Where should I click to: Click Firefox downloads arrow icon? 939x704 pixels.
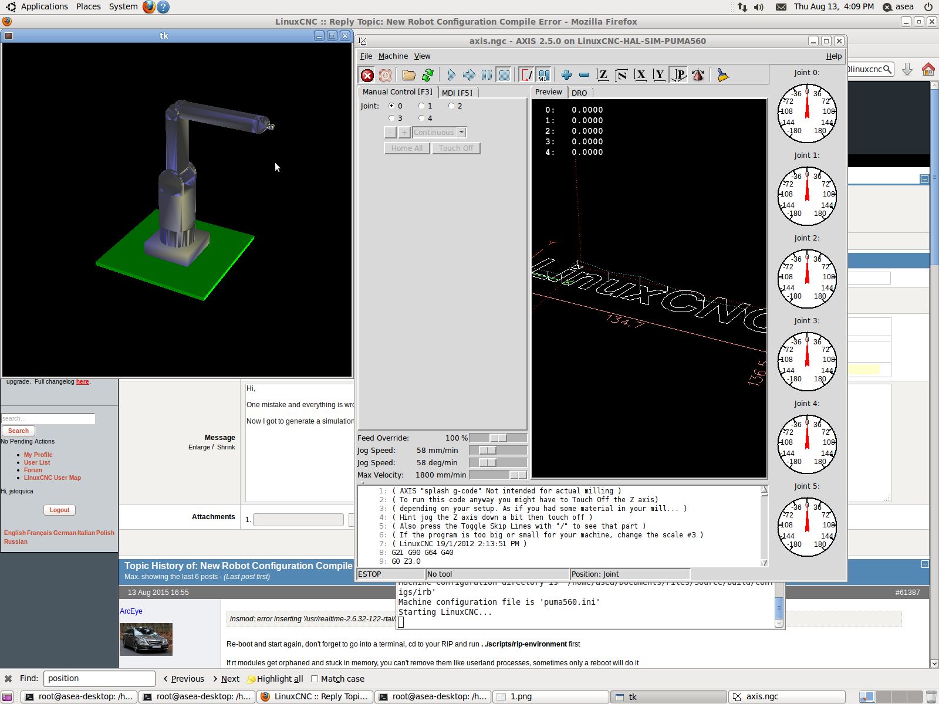907,69
